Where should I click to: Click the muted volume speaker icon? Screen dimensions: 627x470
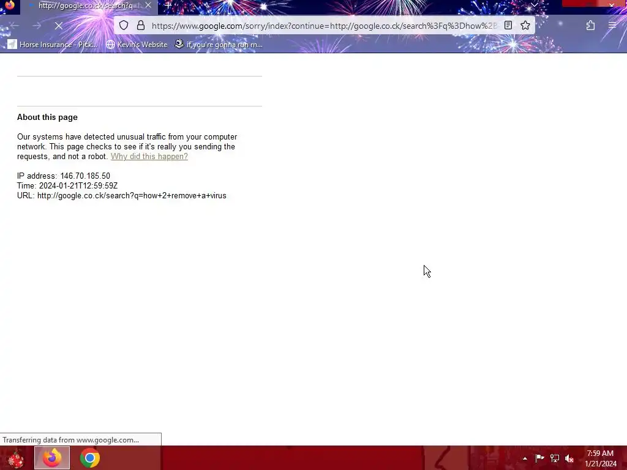tap(569, 458)
